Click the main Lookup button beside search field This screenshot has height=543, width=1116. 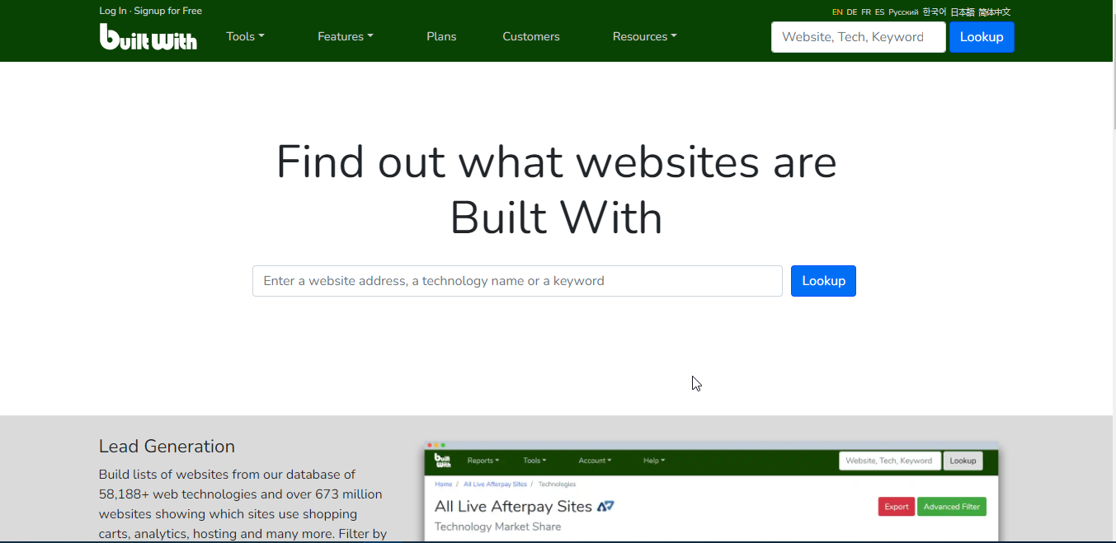click(823, 281)
